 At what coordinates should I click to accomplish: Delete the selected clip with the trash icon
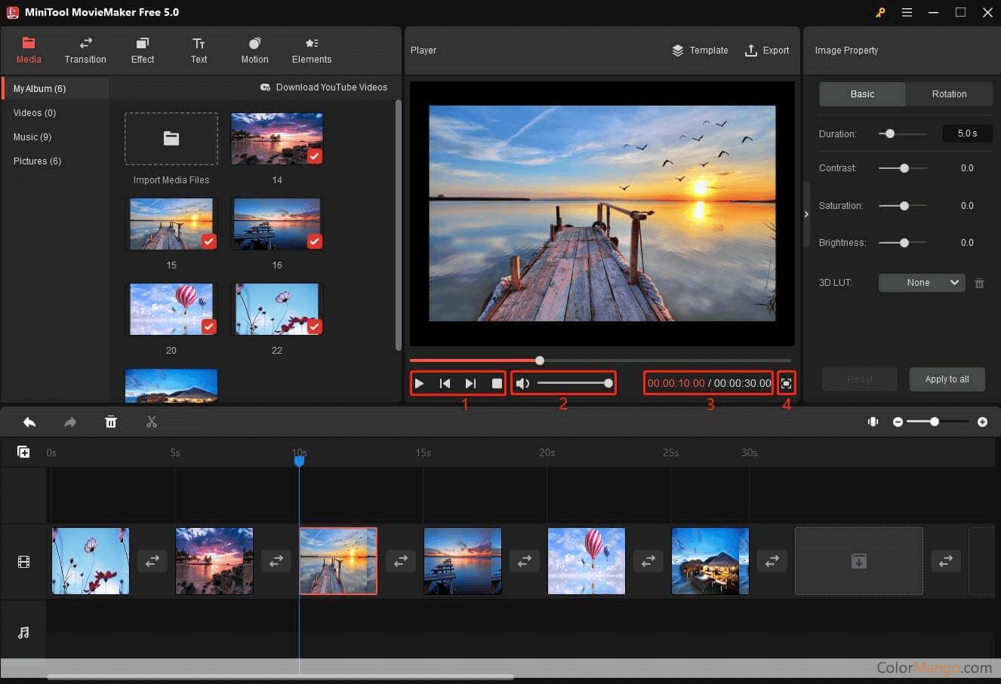[111, 422]
